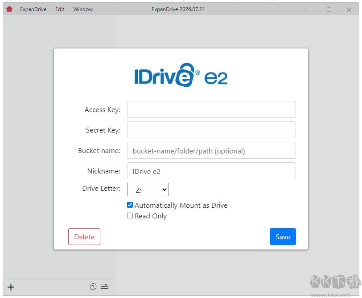Click into the Bucket name field

pyautogui.click(x=211, y=150)
